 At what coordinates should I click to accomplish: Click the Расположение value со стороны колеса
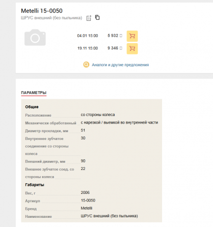tap(98, 115)
